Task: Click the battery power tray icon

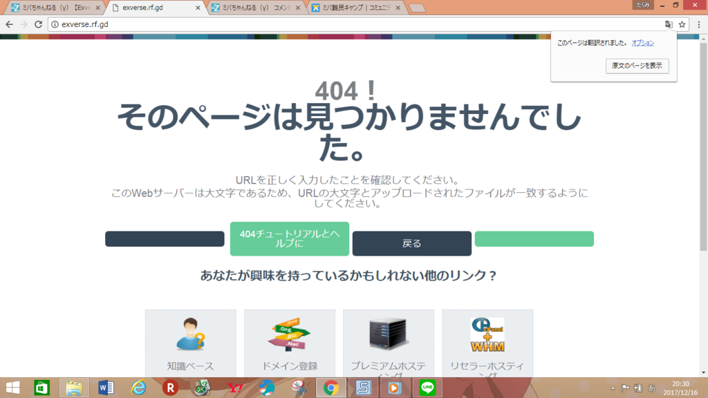Action: pos(638,388)
